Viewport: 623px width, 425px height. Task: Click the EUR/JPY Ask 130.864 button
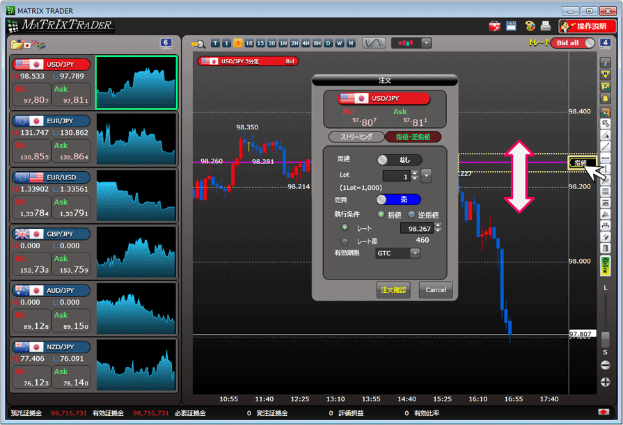click(x=71, y=151)
